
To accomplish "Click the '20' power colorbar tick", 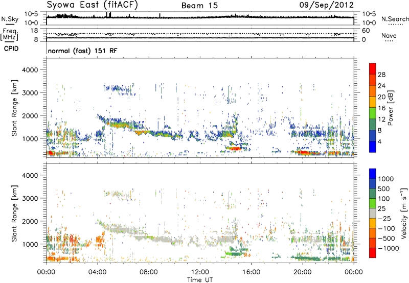I will coord(381,97).
